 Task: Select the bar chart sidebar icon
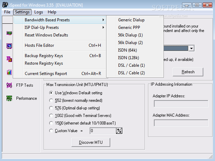(x=9, y=72)
